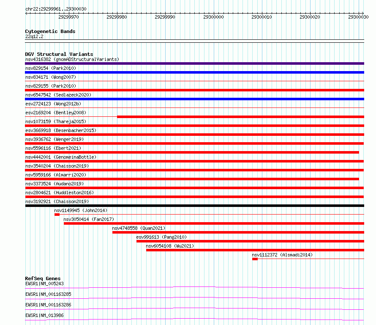Open the EWSR1|NM_005243 transcript label

coord(44,284)
